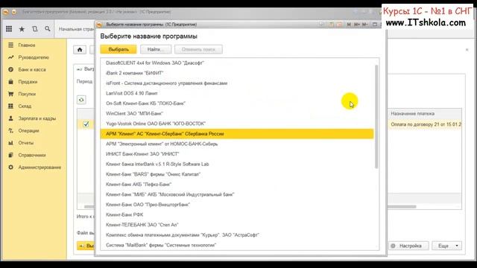Select Клиент банка InterBank v.5.1 row
Image resolution: width=477 pixels, height=268 pixels.
tap(237, 164)
